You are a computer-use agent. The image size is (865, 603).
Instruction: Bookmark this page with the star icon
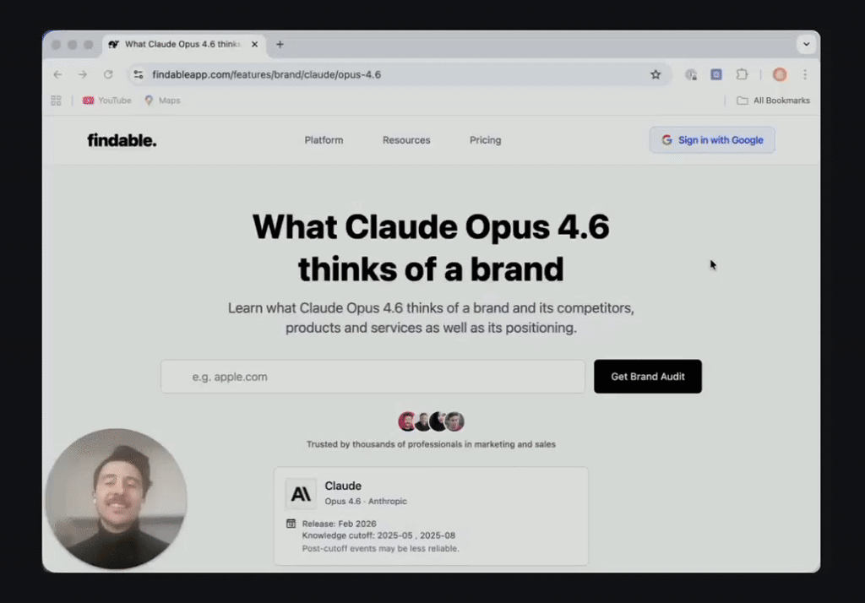click(656, 74)
